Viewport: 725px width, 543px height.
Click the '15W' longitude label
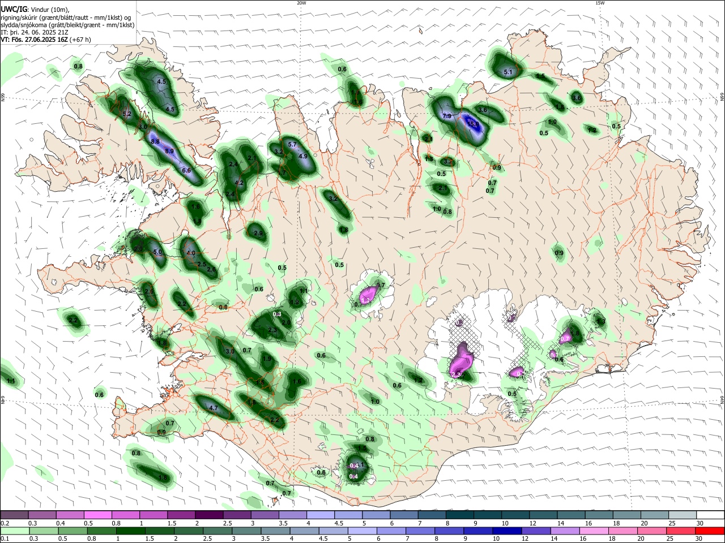click(x=600, y=3)
